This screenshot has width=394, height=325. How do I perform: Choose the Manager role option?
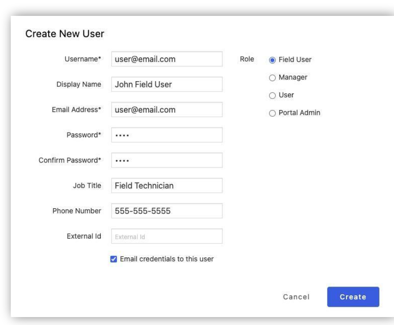click(x=272, y=78)
